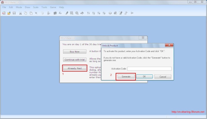
Task: Click the Copy icon in toolbar
Action: pos(26,13)
